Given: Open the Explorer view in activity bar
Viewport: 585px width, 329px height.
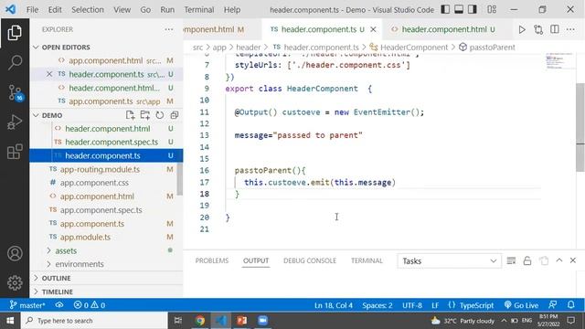Looking at the screenshot, I should click(x=15, y=33).
